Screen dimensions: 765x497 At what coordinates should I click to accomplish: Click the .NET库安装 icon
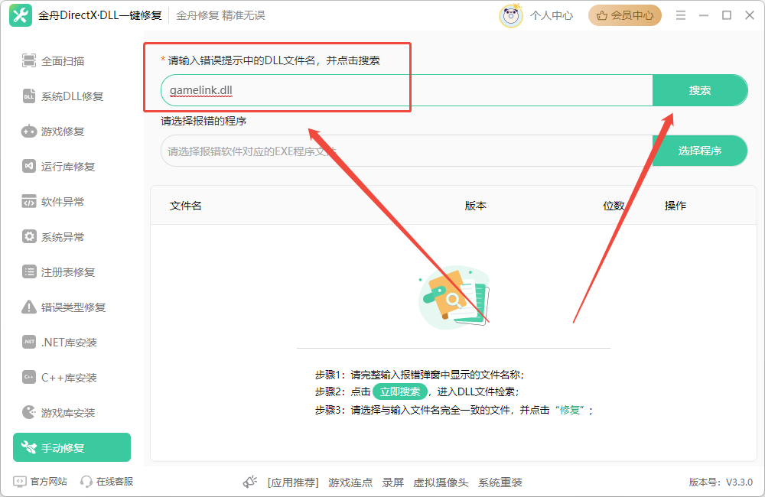(x=29, y=342)
